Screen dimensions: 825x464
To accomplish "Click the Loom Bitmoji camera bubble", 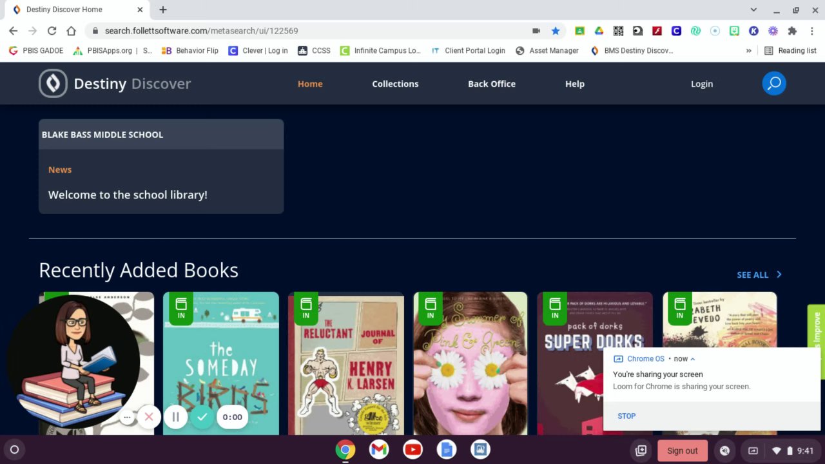I will (x=73, y=362).
